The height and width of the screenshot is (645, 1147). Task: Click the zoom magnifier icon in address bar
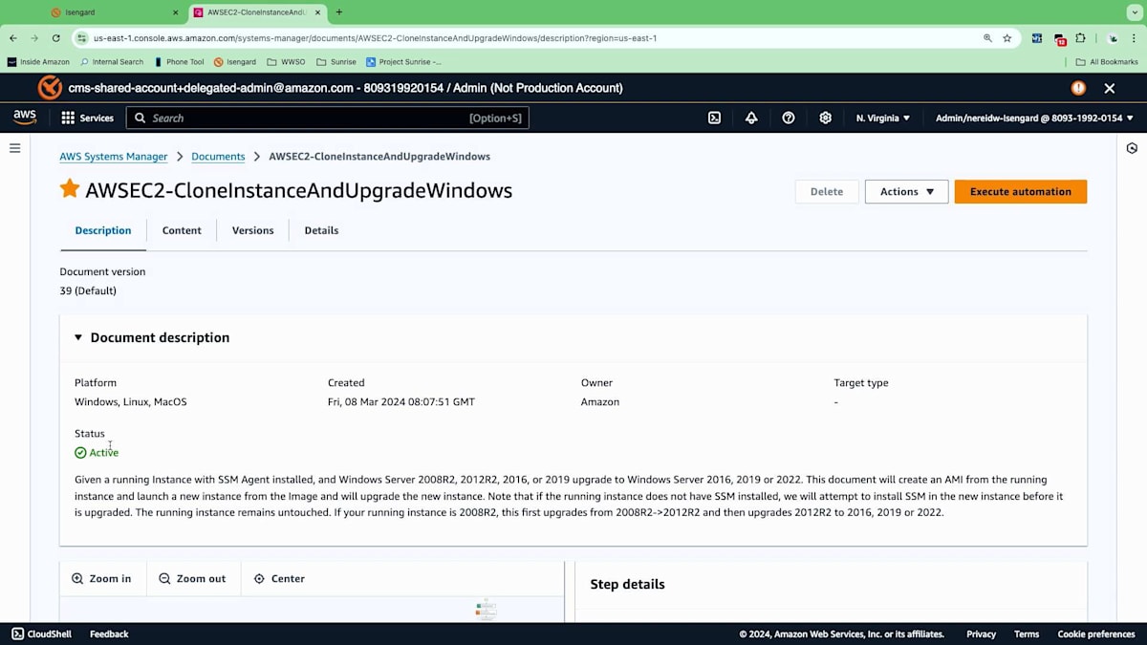(987, 38)
